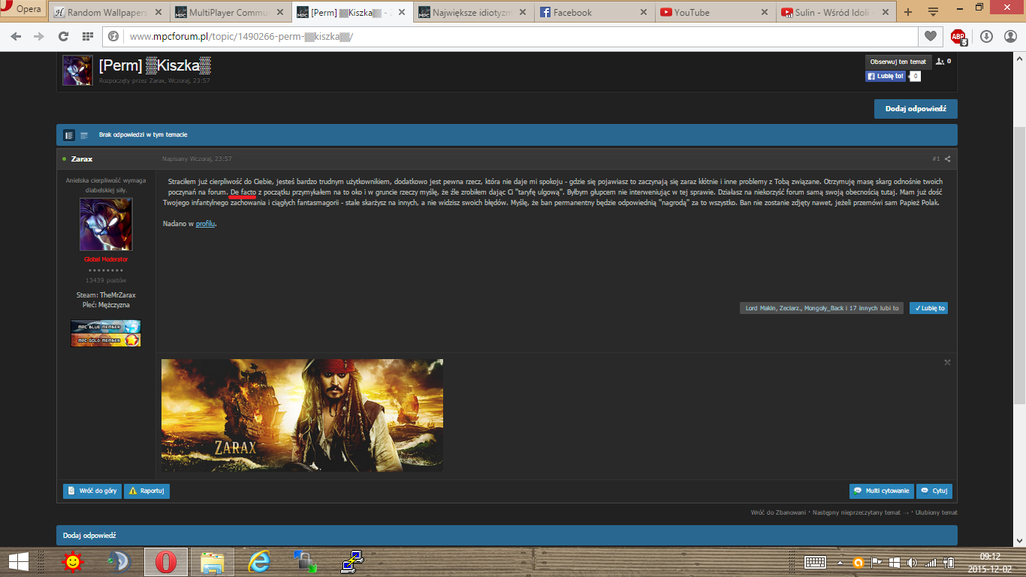
Task: Click the Ulubiony temat link
Action: 936,512
